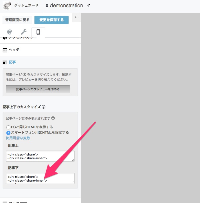Viewport: 200px width, 203px height.
Task: Open help for 記事ページにのみ表示されます
Action: [x=53, y=118]
